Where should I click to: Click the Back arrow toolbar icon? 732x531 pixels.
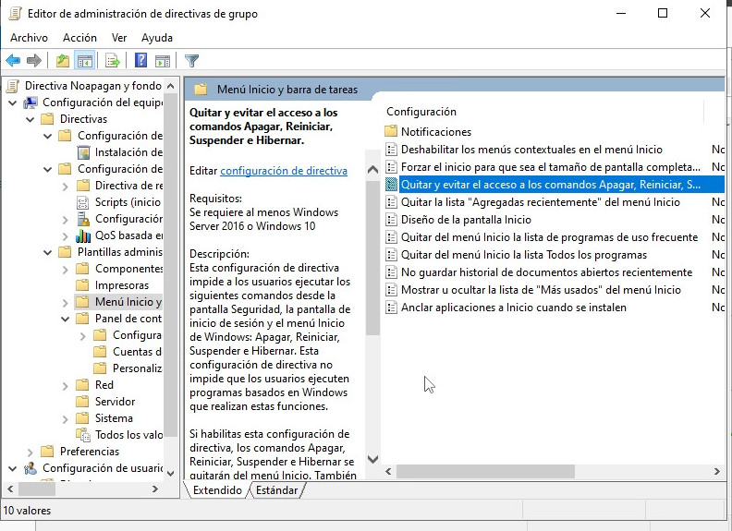pos(13,61)
